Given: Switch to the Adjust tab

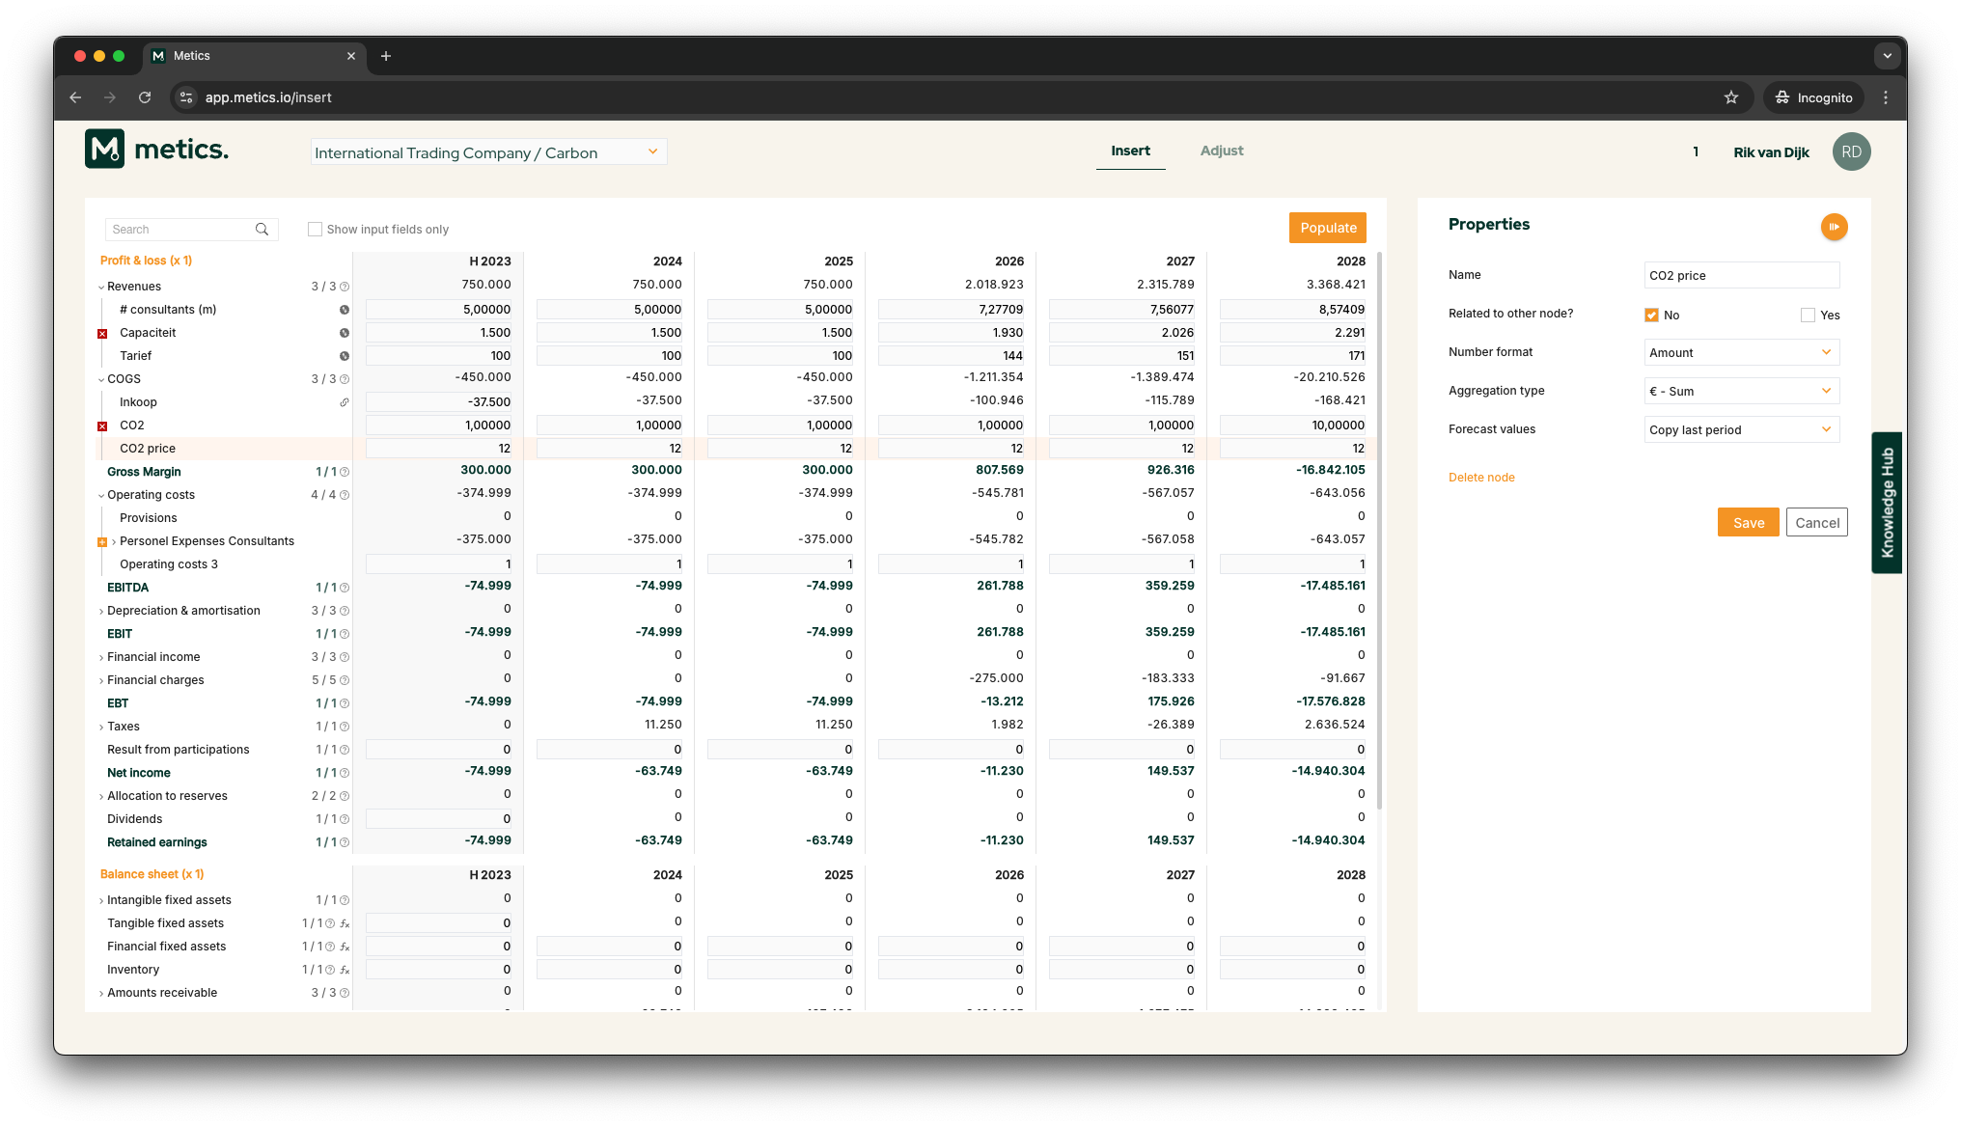Looking at the screenshot, I should coord(1221,151).
